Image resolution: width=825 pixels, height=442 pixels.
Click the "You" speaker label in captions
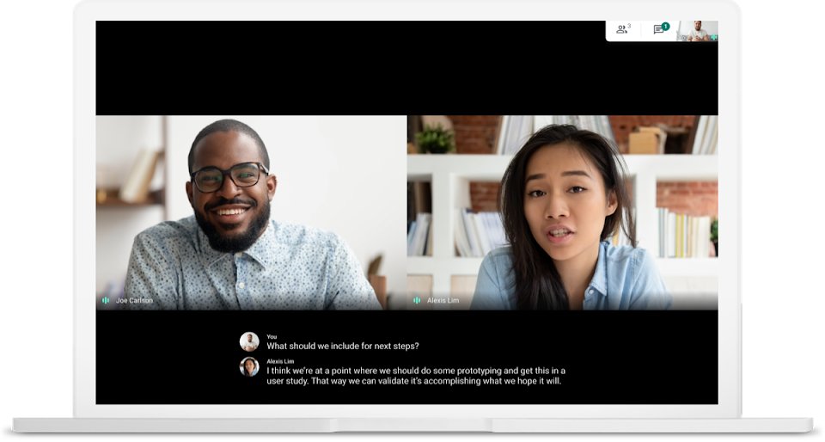(x=272, y=336)
